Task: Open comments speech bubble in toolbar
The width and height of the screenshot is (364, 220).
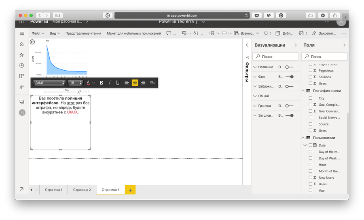Action: coord(169,34)
